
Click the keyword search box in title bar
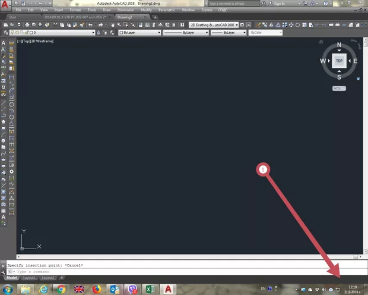(x=234, y=4)
